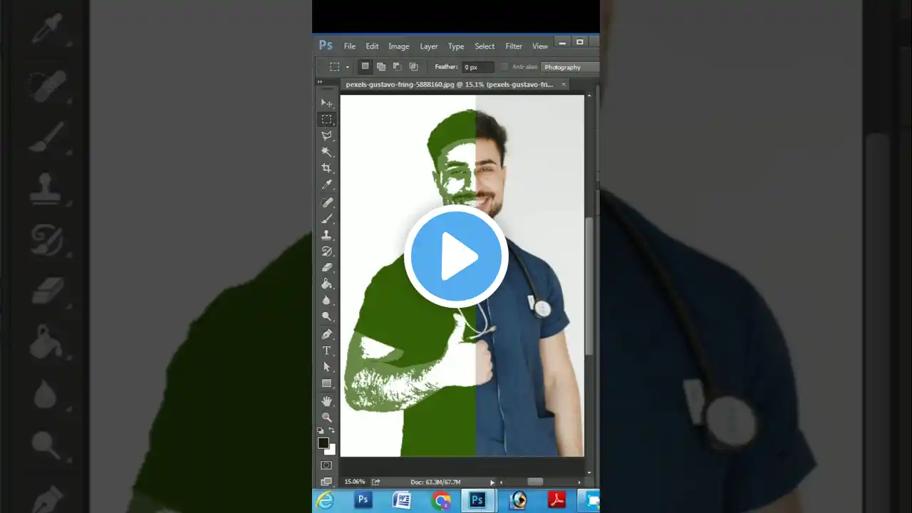Select the Path Selection tool
912x513 pixels.
click(326, 367)
